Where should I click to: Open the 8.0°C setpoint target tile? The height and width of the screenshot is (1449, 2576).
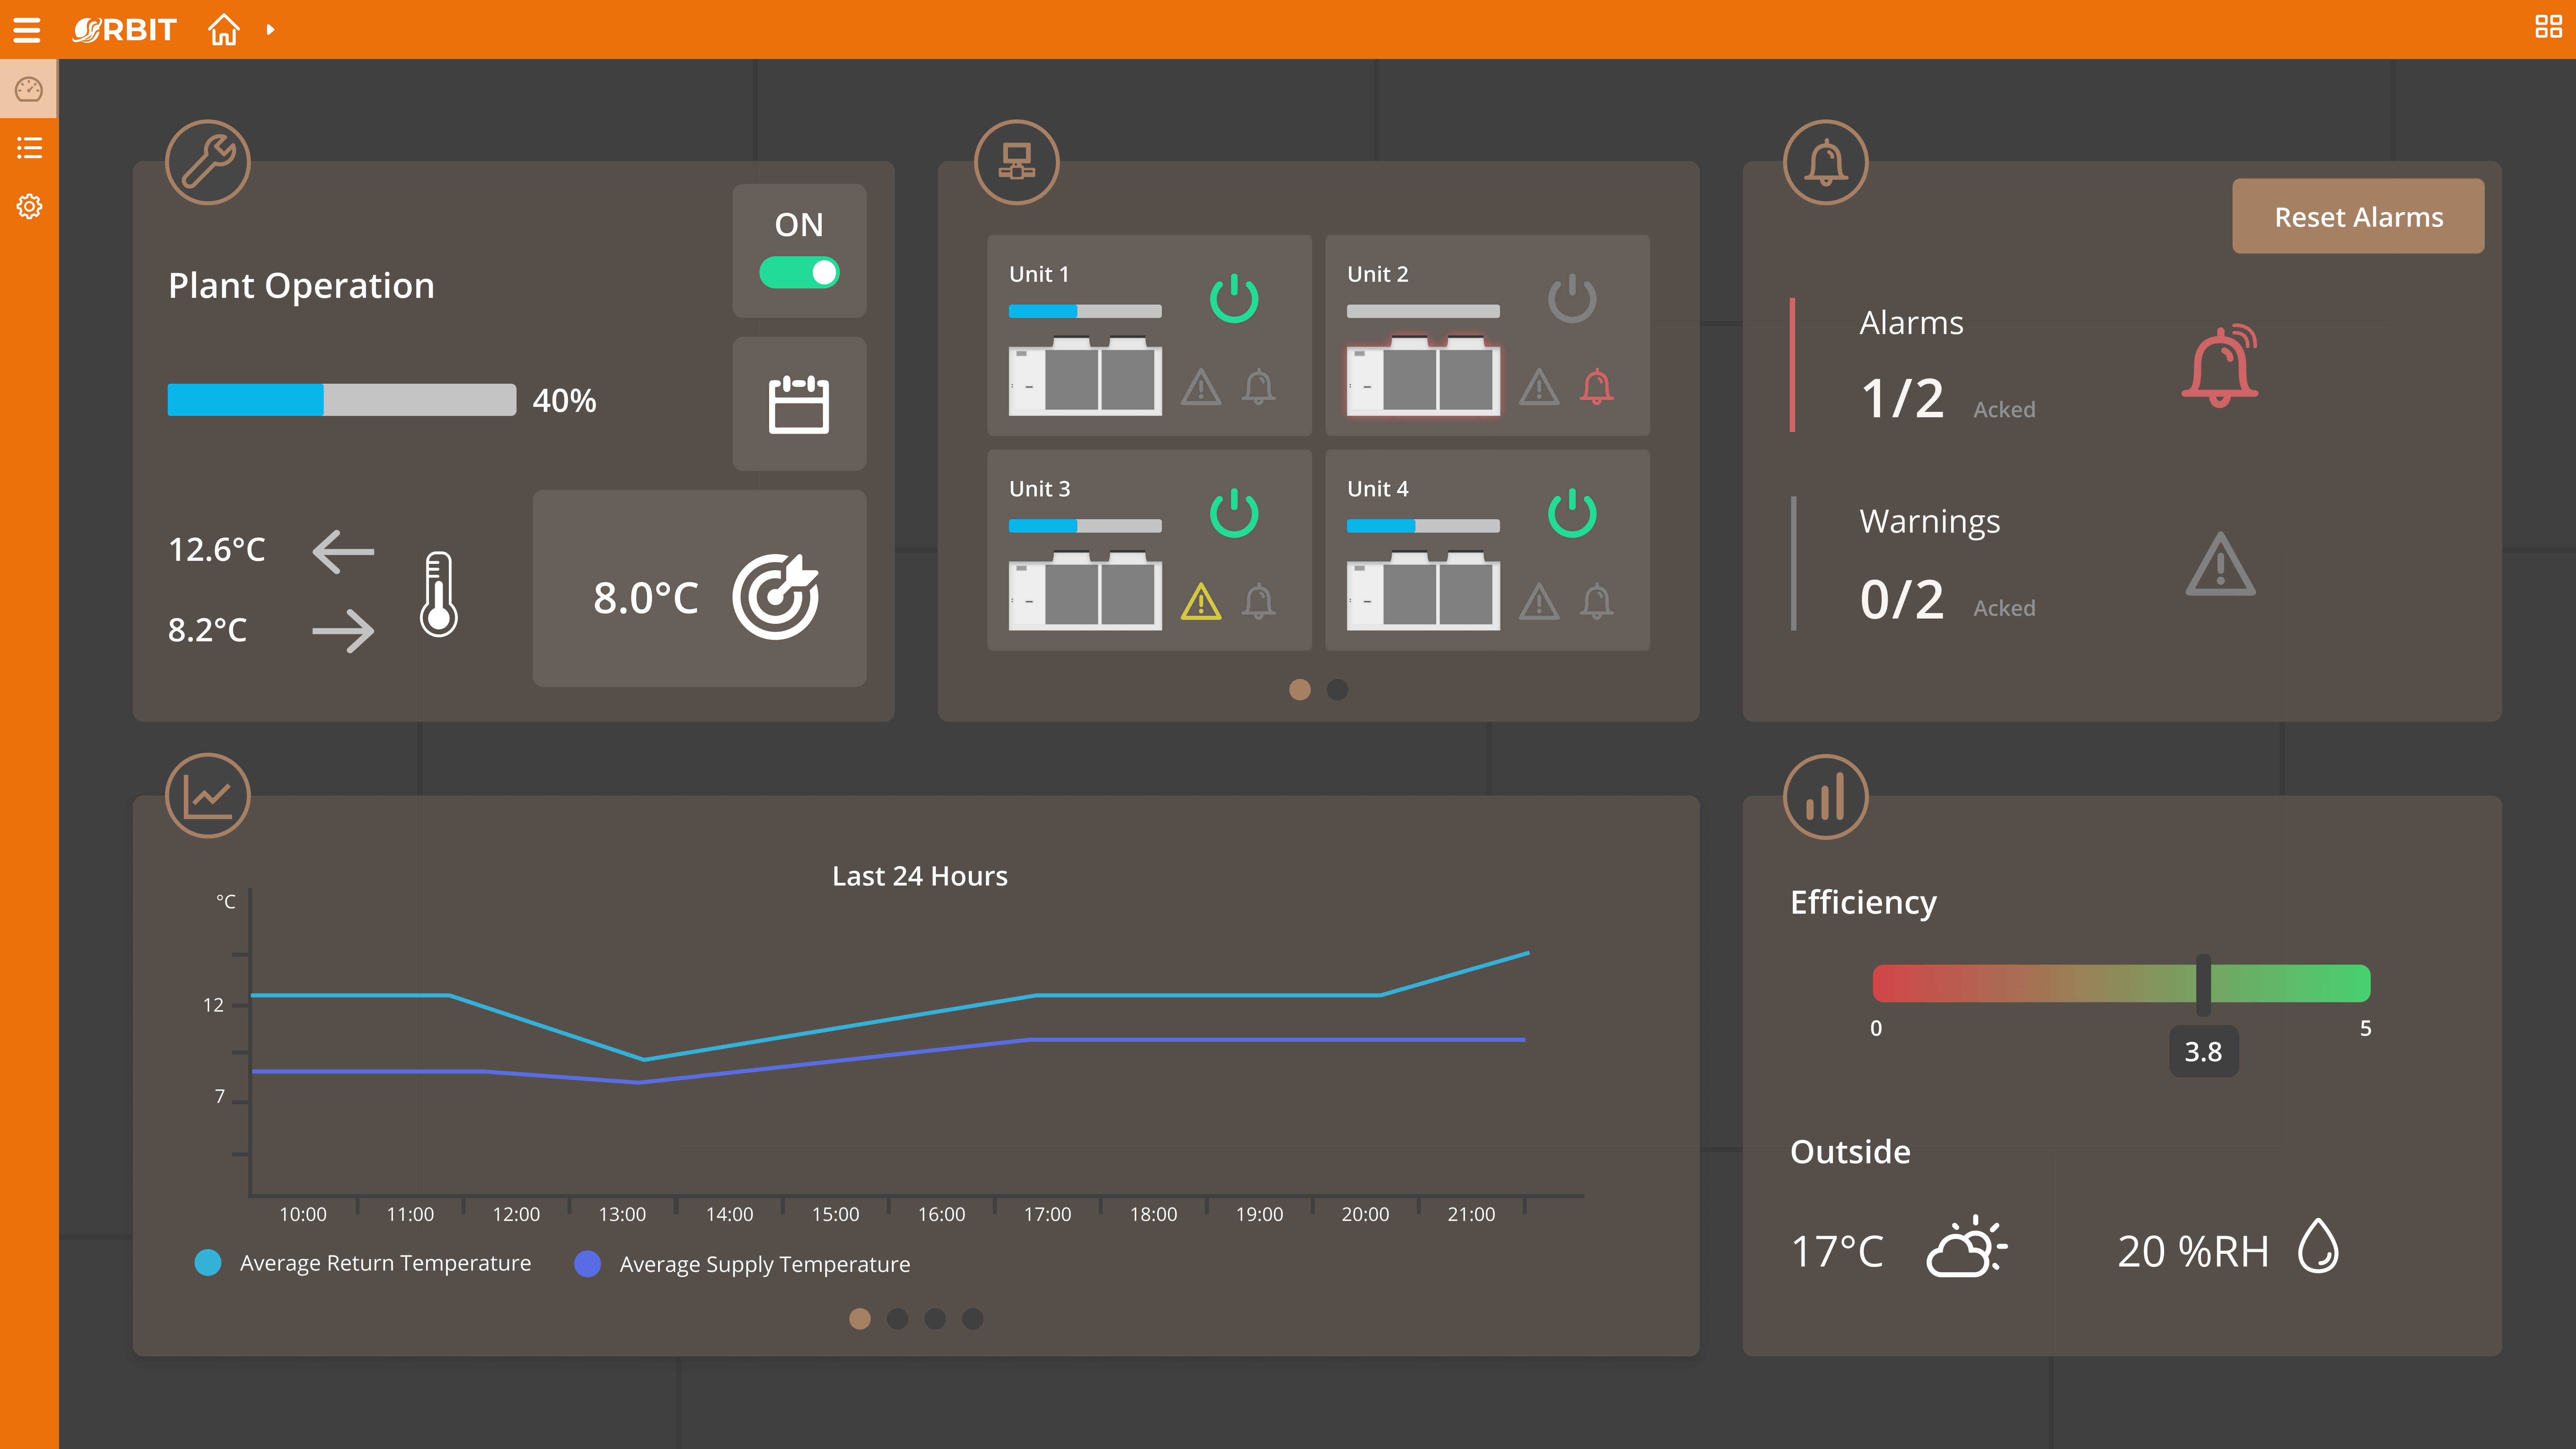pyautogui.click(x=699, y=588)
